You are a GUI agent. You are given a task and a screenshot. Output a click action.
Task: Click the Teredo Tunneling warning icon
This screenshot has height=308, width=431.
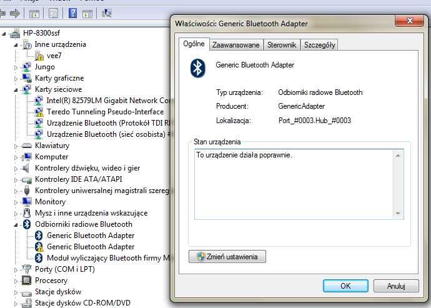pos(39,112)
